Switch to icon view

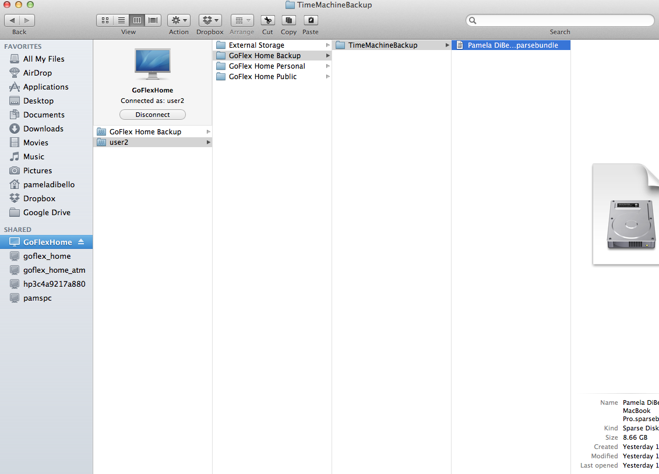(x=105, y=20)
